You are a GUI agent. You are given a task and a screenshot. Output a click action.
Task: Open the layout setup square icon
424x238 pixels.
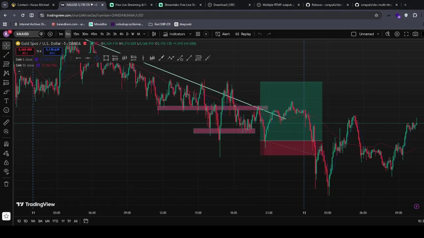(x=353, y=34)
